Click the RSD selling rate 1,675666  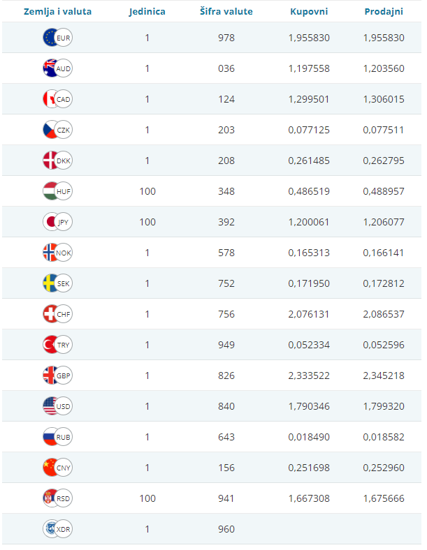coord(384,498)
